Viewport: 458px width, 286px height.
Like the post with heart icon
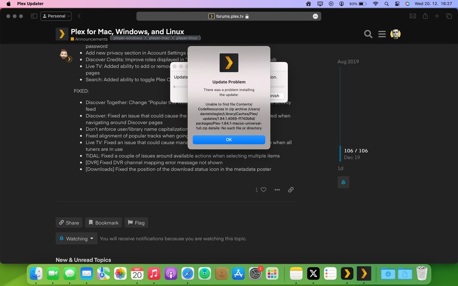(263, 190)
